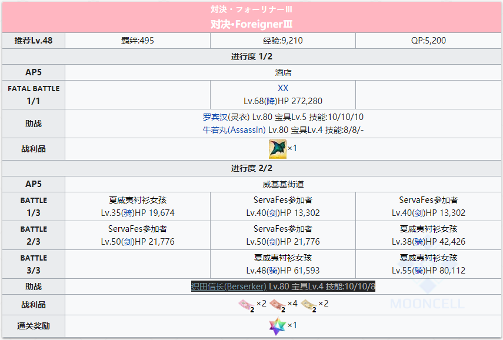Viewport: 503px width, 340px height.
Task: Open the 牛若丸(Assassin) servant link
Action: (234, 130)
